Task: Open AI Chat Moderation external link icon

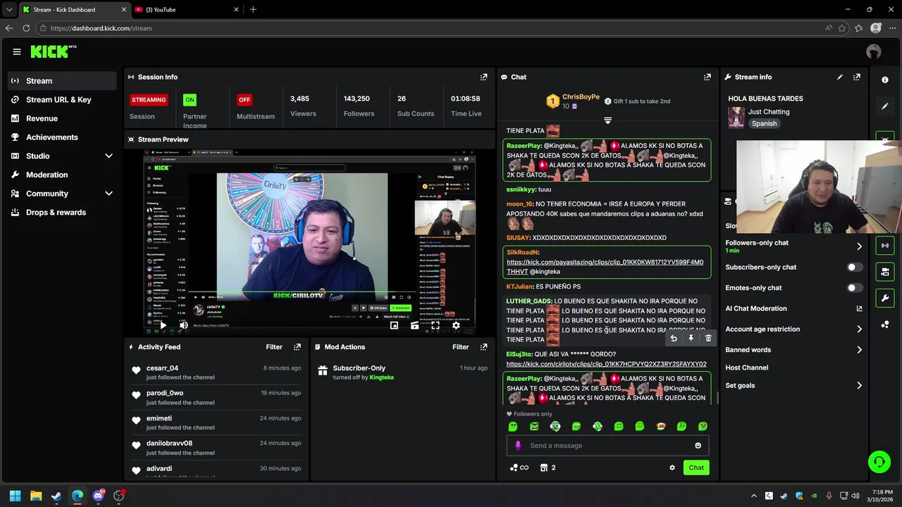Action: coord(859,308)
